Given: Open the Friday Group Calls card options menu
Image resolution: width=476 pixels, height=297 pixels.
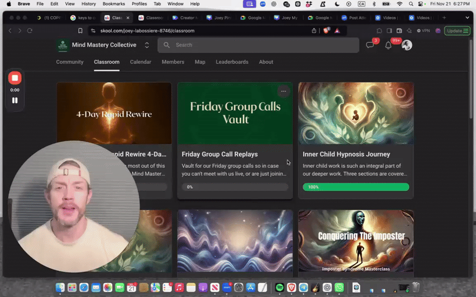Looking at the screenshot, I should (284, 91).
